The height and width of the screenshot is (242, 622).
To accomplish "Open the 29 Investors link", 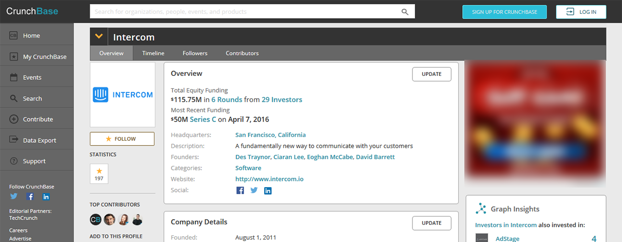I will point(282,100).
